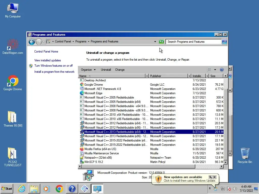Screen dimensions: 259x194
Task: Click the Back navigation arrow button
Action: point(32,42)
